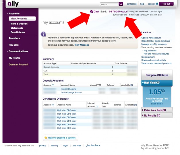Expand the No Penalty CD panel
Viewport: 180px width, 155px height.
click(x=157, y=115)
